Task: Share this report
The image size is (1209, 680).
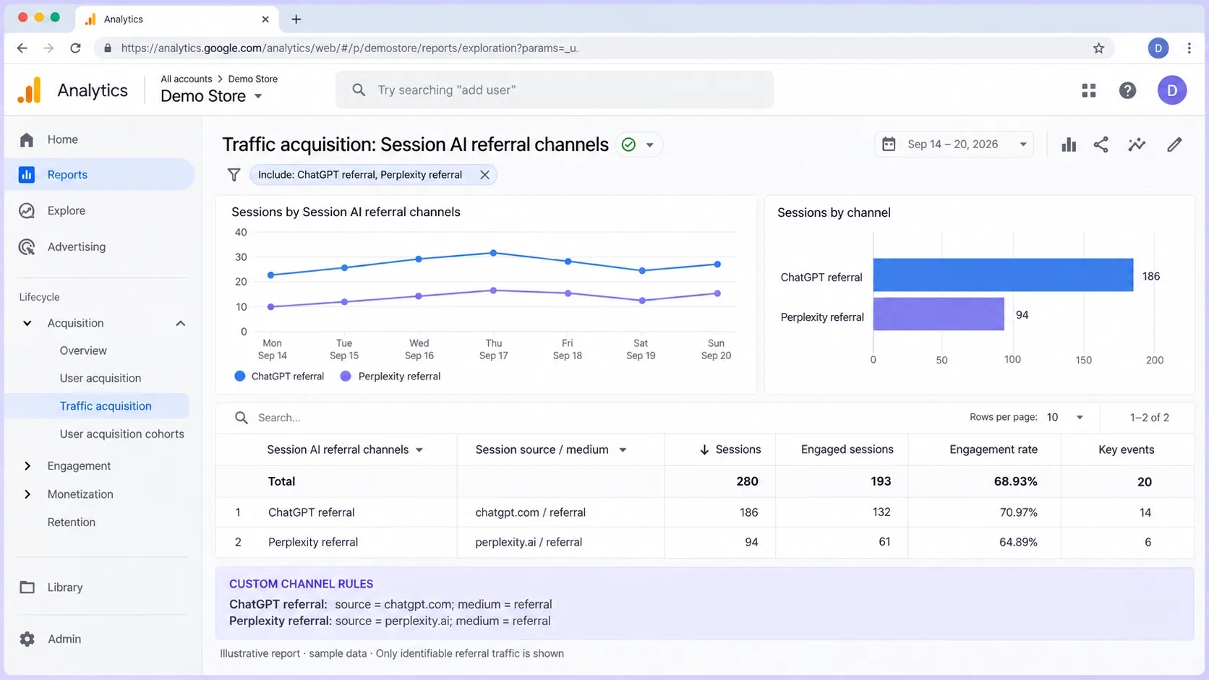Action: pos(1101,145)
